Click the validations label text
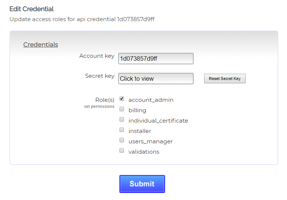 click(144, 152)
